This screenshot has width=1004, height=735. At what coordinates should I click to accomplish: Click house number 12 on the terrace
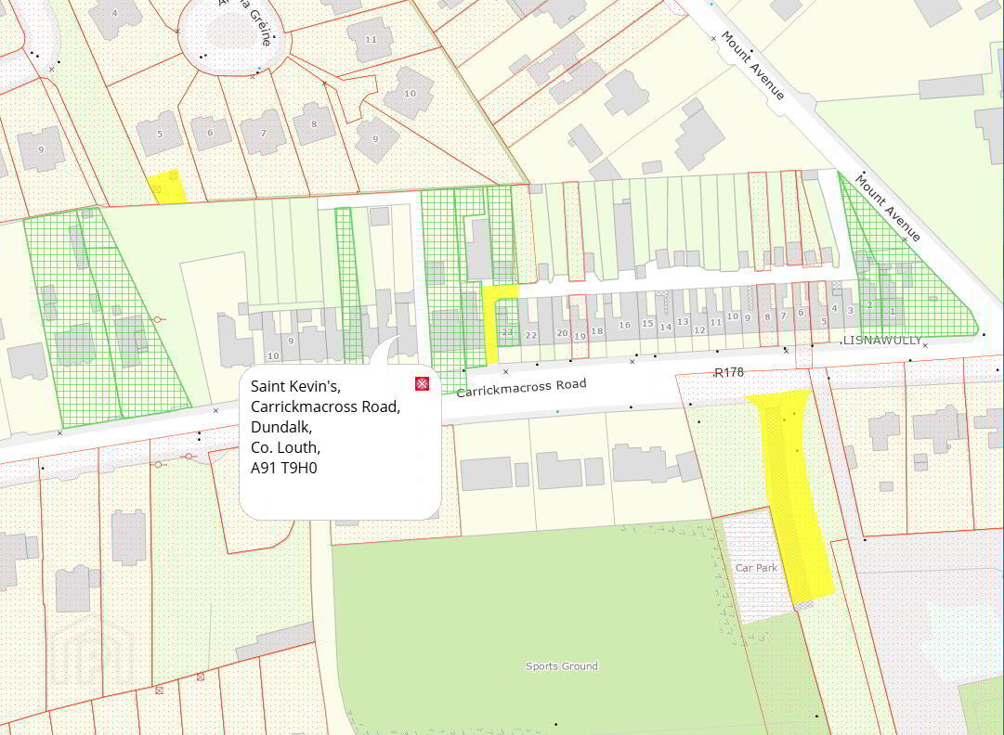(699, 330)
